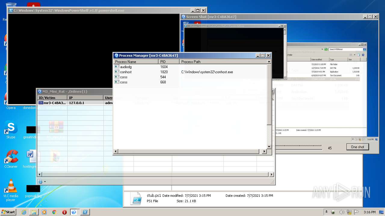The height and width of the screenshot is (216, 385).
Task: Click PID value 1820
Action: click(164, 72)
